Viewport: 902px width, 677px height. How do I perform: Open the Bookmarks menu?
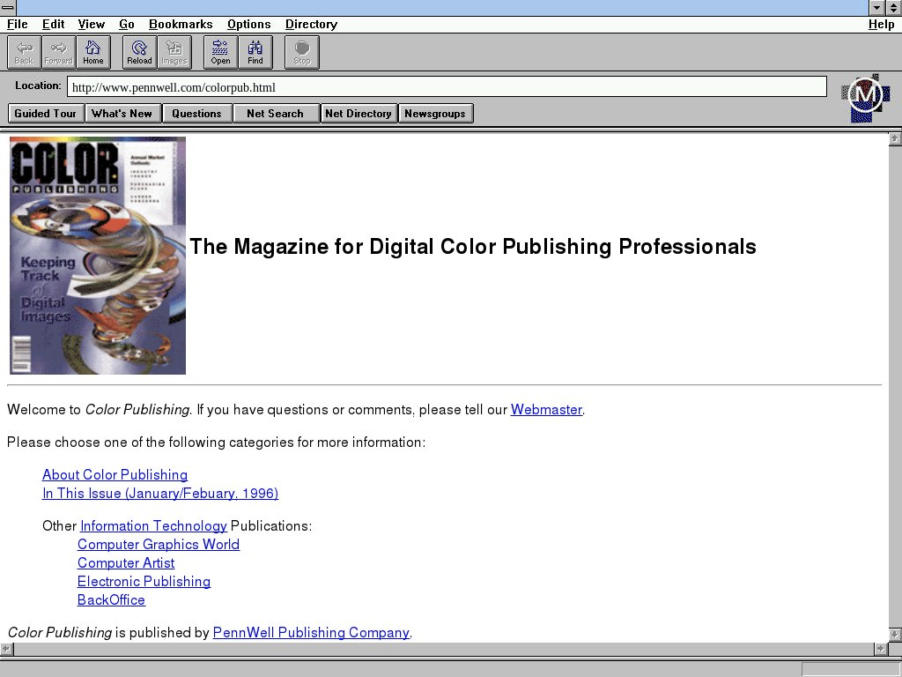click(x=181, y=24)
